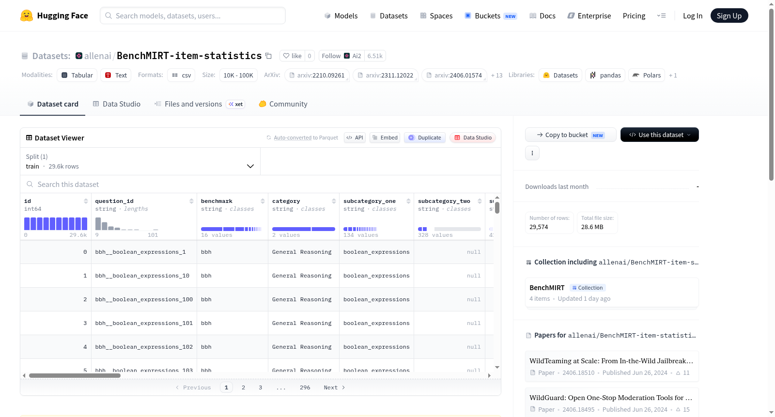Expand the +1 more libraries

(x=673, y=75)
